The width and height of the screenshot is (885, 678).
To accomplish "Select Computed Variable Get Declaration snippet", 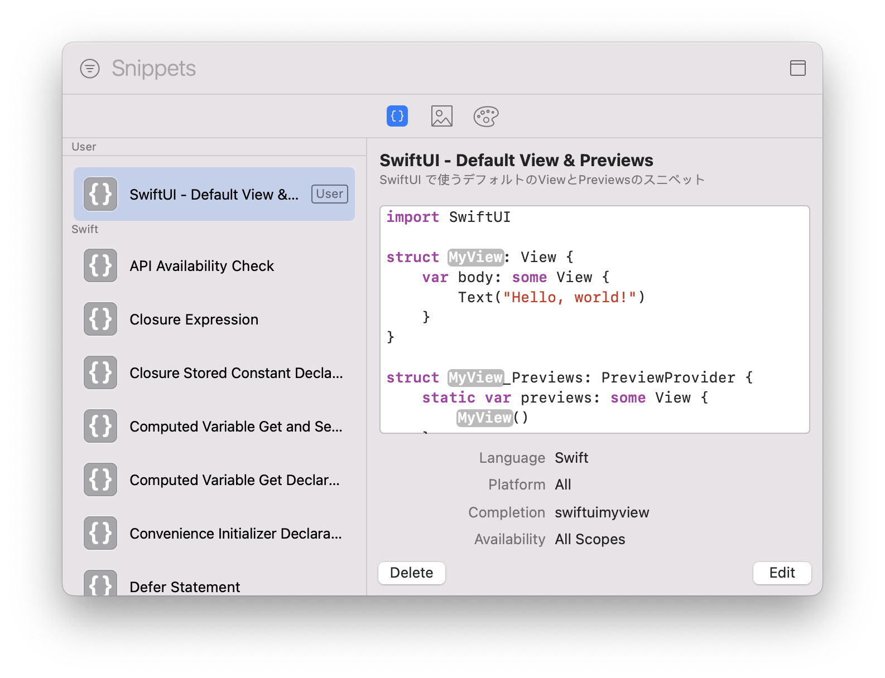I will (x=214, y=480).
